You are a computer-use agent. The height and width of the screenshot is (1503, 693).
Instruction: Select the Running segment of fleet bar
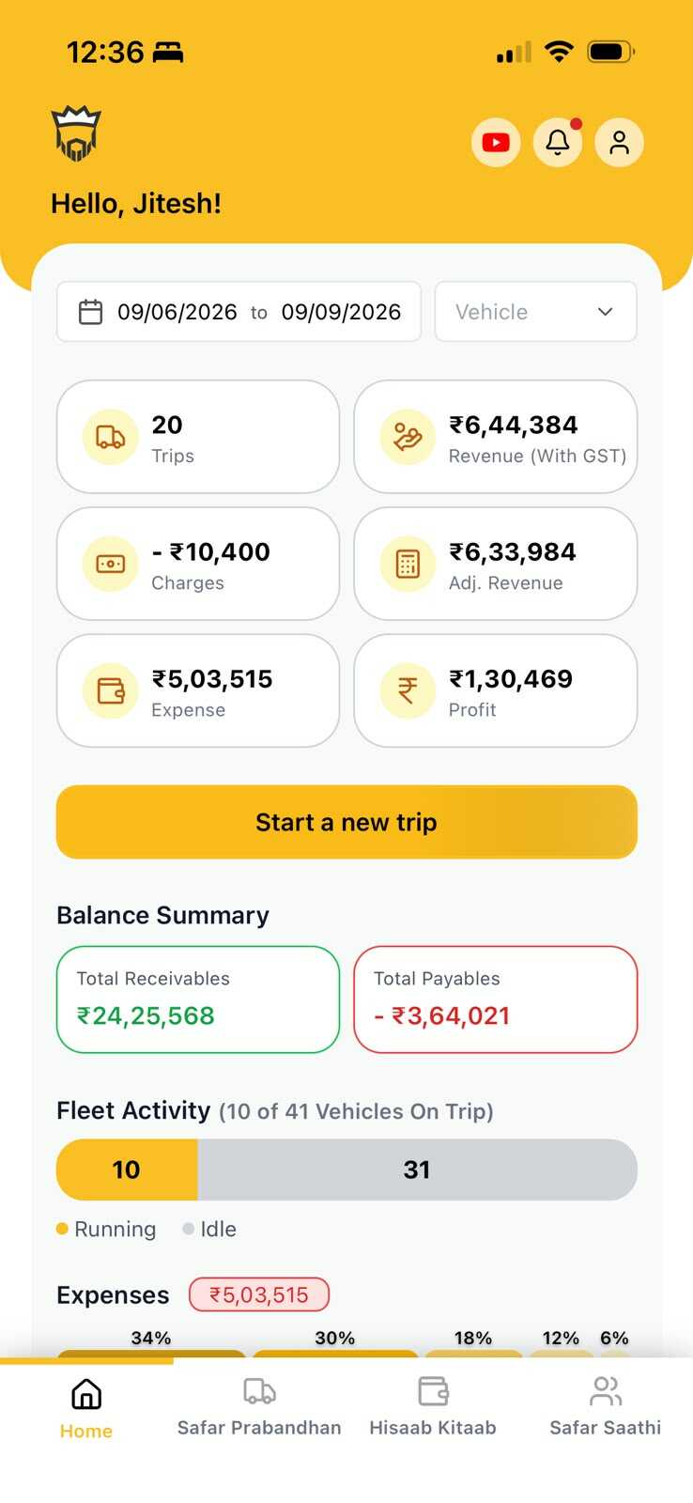click(127, 1170)
